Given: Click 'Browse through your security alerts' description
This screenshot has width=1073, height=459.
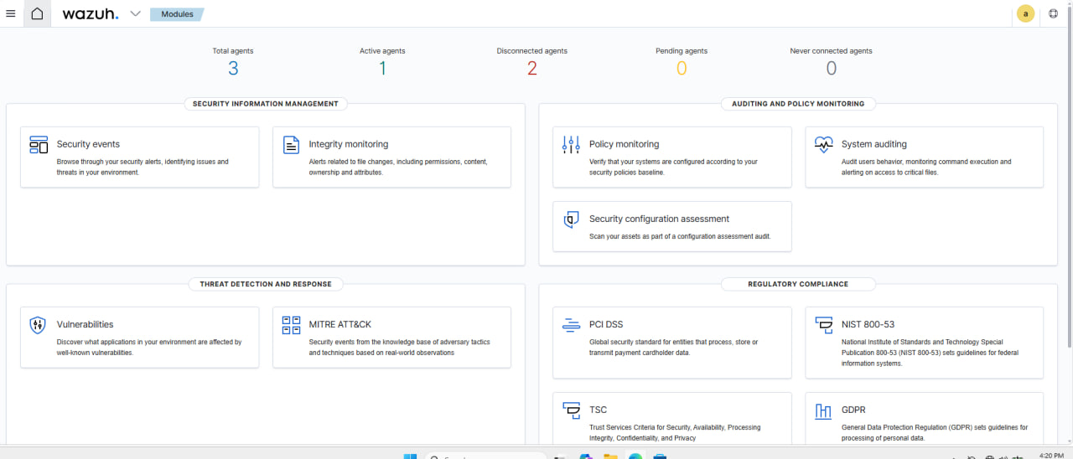Looking at the screenshot, I should coord(143,167).
